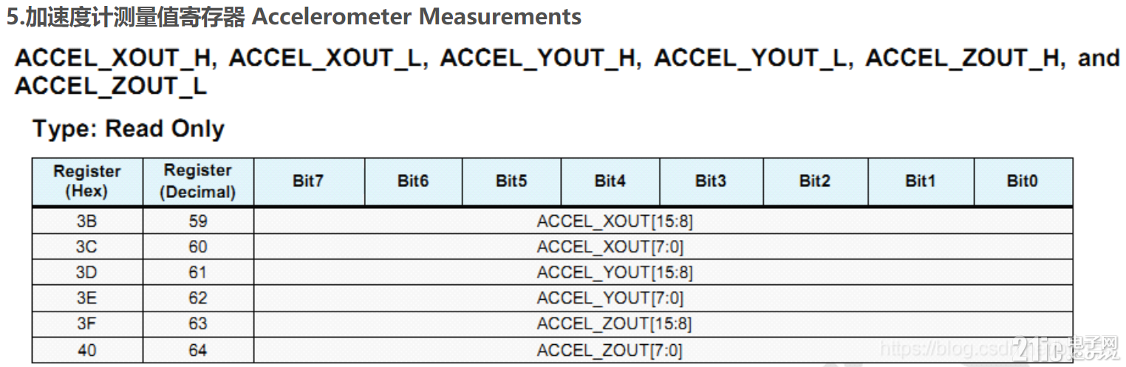The image size is (1126, 367).
Task: Click the 21ic logo watermark
Action: pyautogui.click(x=1068, y=349)
